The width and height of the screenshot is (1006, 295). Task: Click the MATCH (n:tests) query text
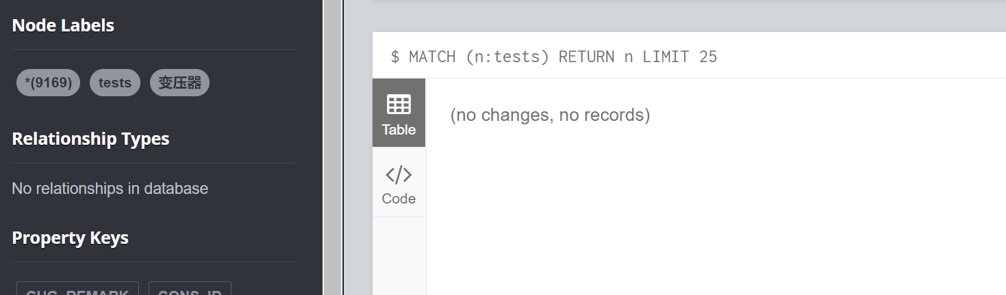[479, 57]
